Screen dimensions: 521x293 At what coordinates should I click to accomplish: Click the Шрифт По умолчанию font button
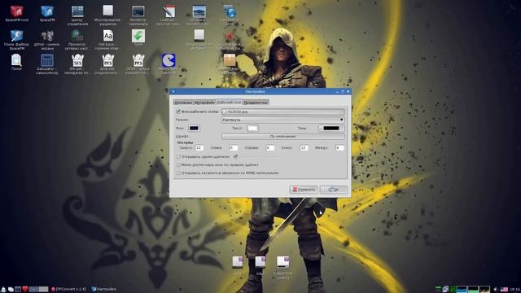point(283,136)
